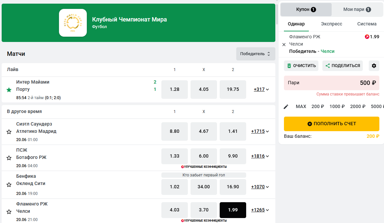
Task: Switch to the Купон tab
Action: pos(306,10)
